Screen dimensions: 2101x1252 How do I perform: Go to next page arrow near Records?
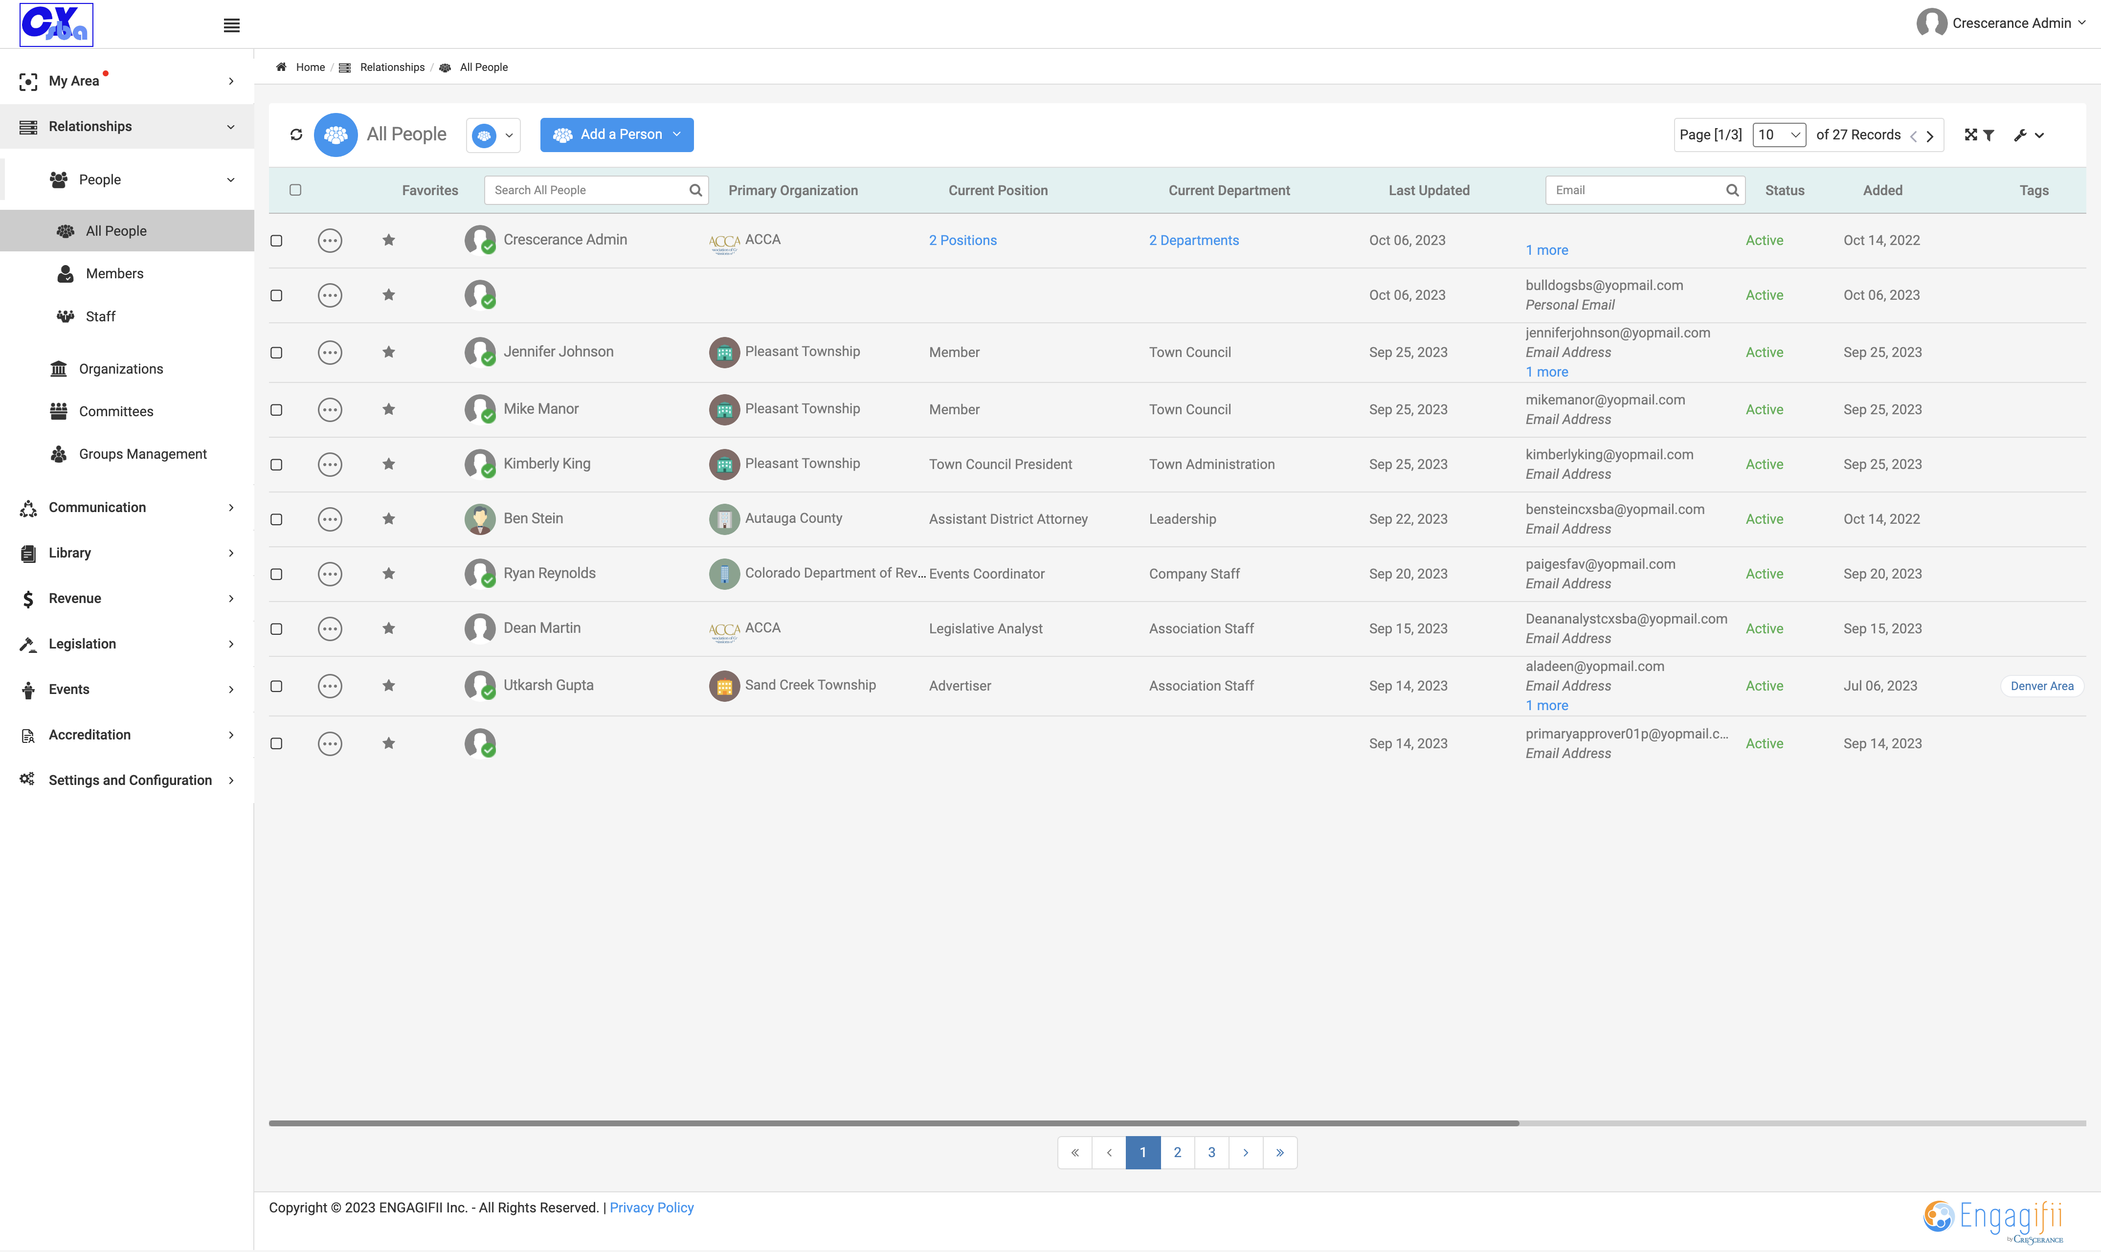[x=1930, y=136]
